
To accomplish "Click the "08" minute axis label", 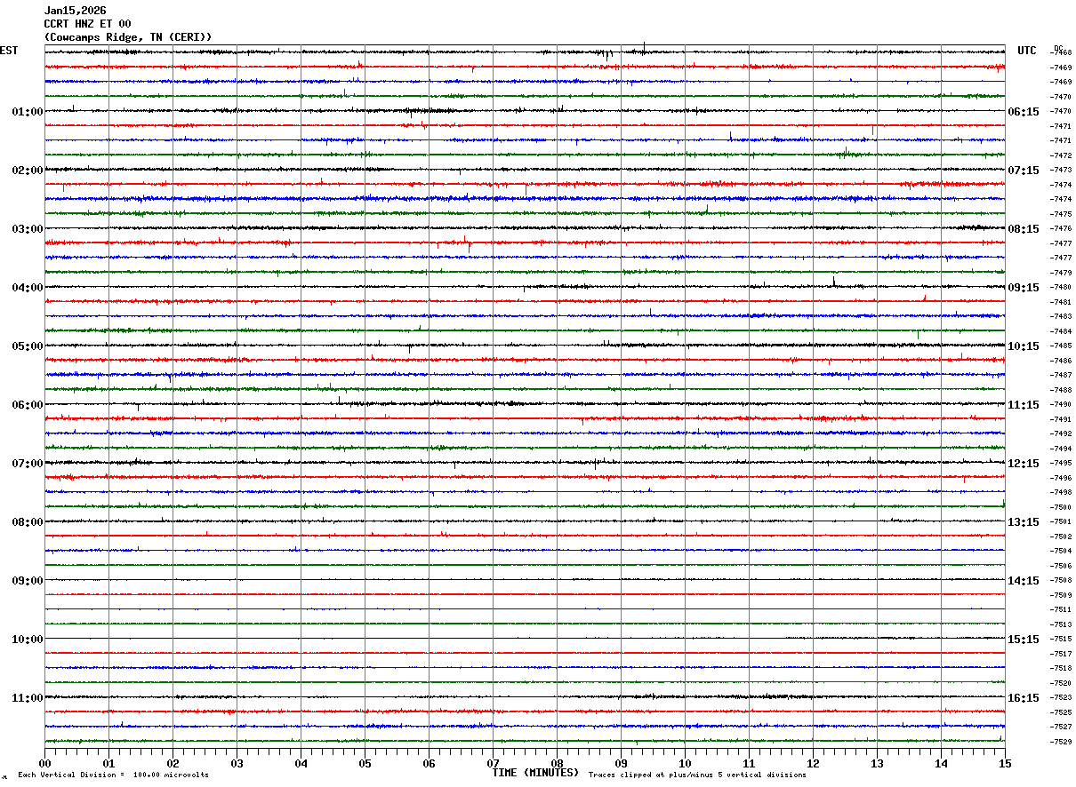I will coord(557,764).
